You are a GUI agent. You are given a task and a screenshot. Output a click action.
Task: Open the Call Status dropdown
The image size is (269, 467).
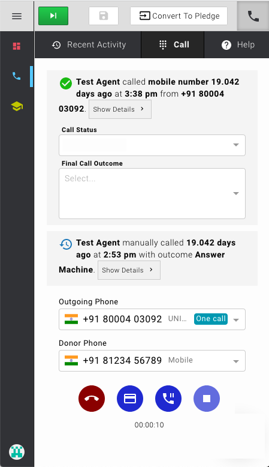(152, 145)
